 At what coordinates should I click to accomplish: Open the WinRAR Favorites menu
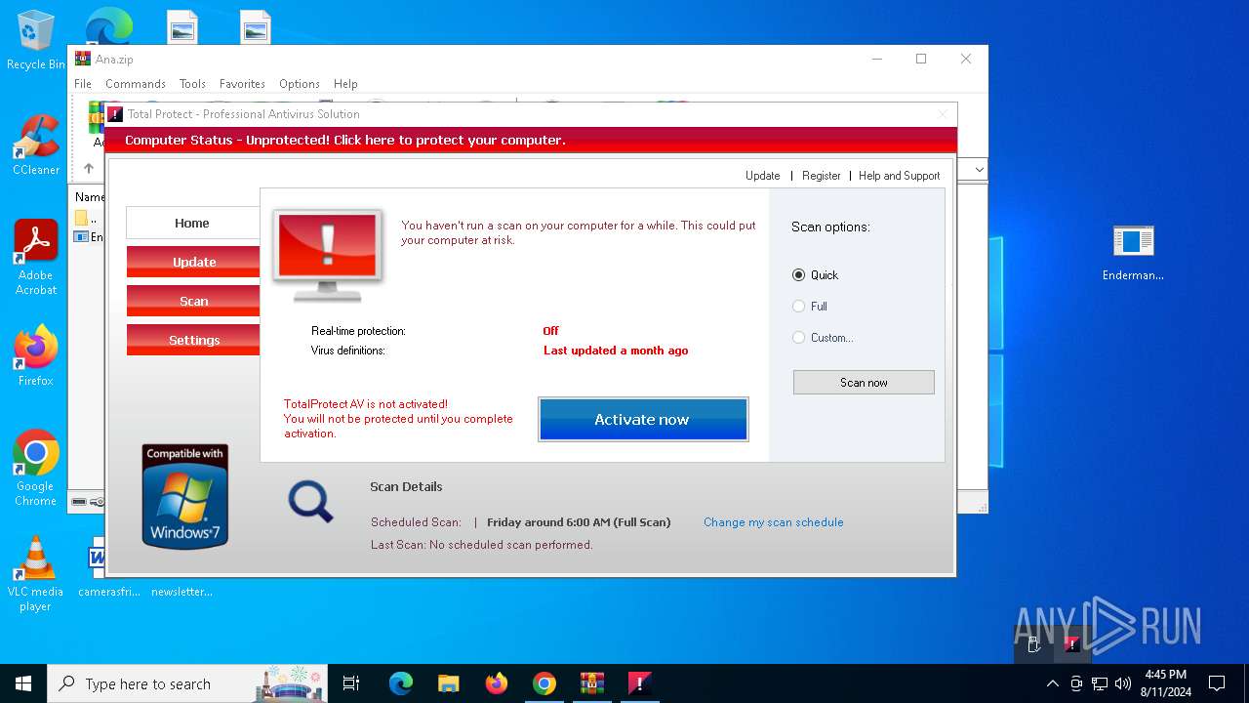(242, 84)
